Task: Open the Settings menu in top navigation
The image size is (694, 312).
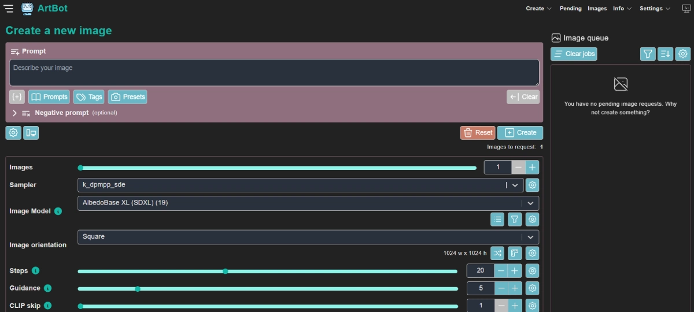Action: pos(655,9)
